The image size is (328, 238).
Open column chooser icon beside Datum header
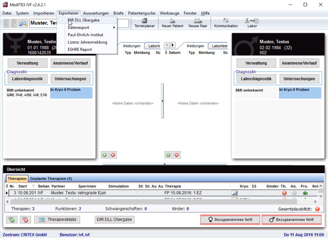(166, 52)
